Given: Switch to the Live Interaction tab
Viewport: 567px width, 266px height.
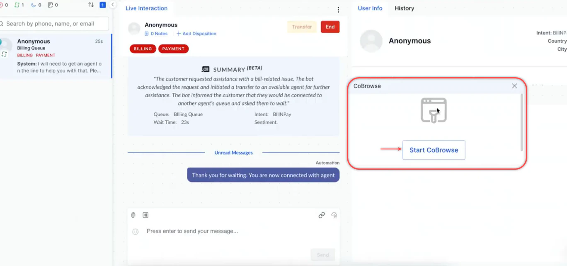Looking at the screenshot, I should coord(146,8).
